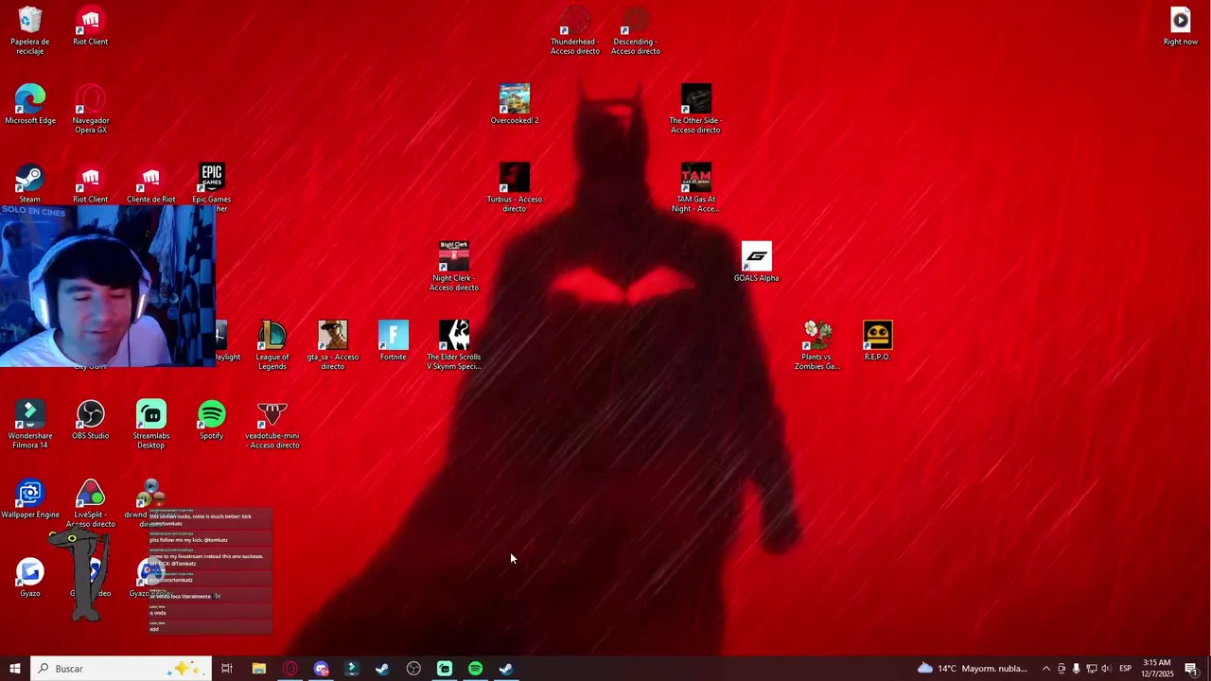Launch Microsoft Edge from the desktop
The height and width of the screenshot is (681, 1211).
(x=30, y=105)
